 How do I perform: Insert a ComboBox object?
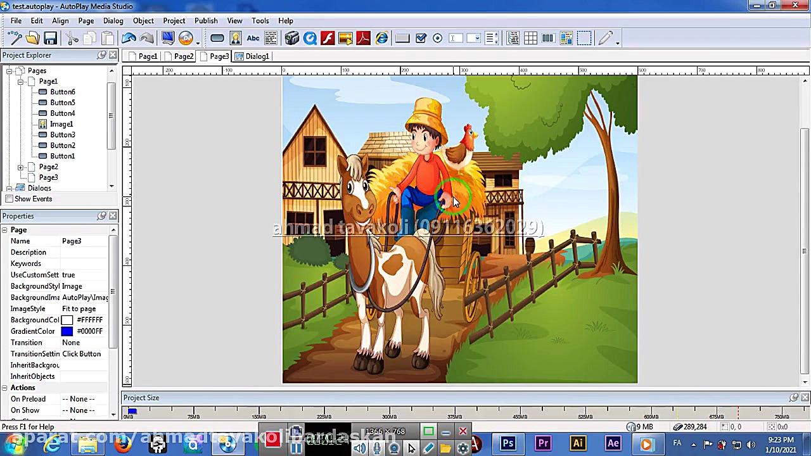pos(473,39)
